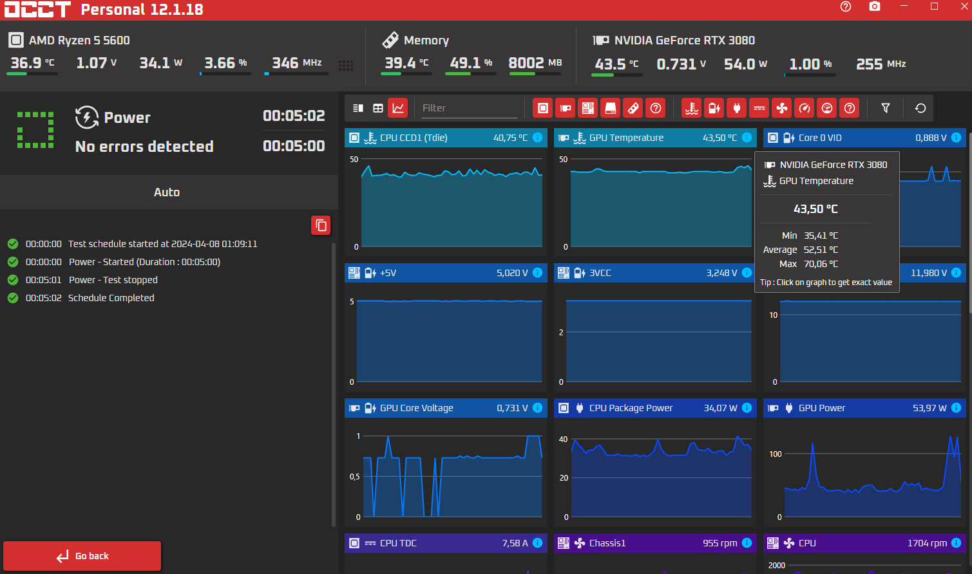Open info icon on GPU Temperature graph
Screen dimensions: 972x574
pyautogui.click(x=747, y=138)
